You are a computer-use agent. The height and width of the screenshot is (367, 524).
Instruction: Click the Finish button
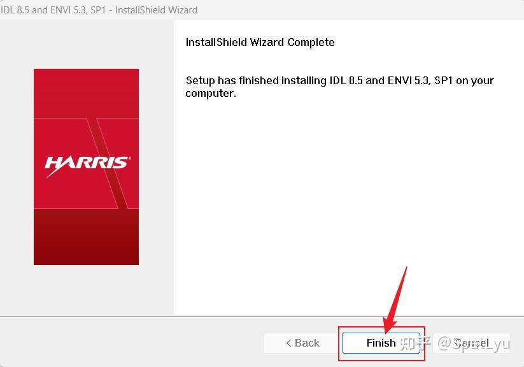click(381, 343)
